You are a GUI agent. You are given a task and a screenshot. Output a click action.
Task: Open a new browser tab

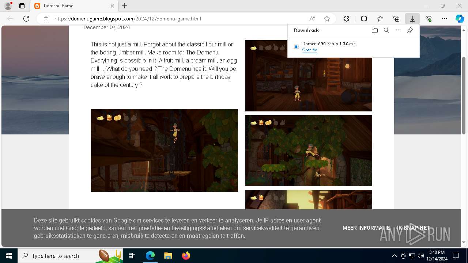pos(125,6)
